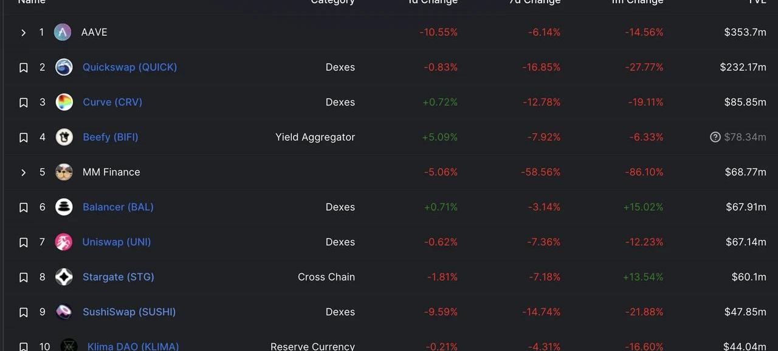Open the Stargate (STG) protocol link
Viewport: 778px width, 351px height.
(x=118, y=277)
